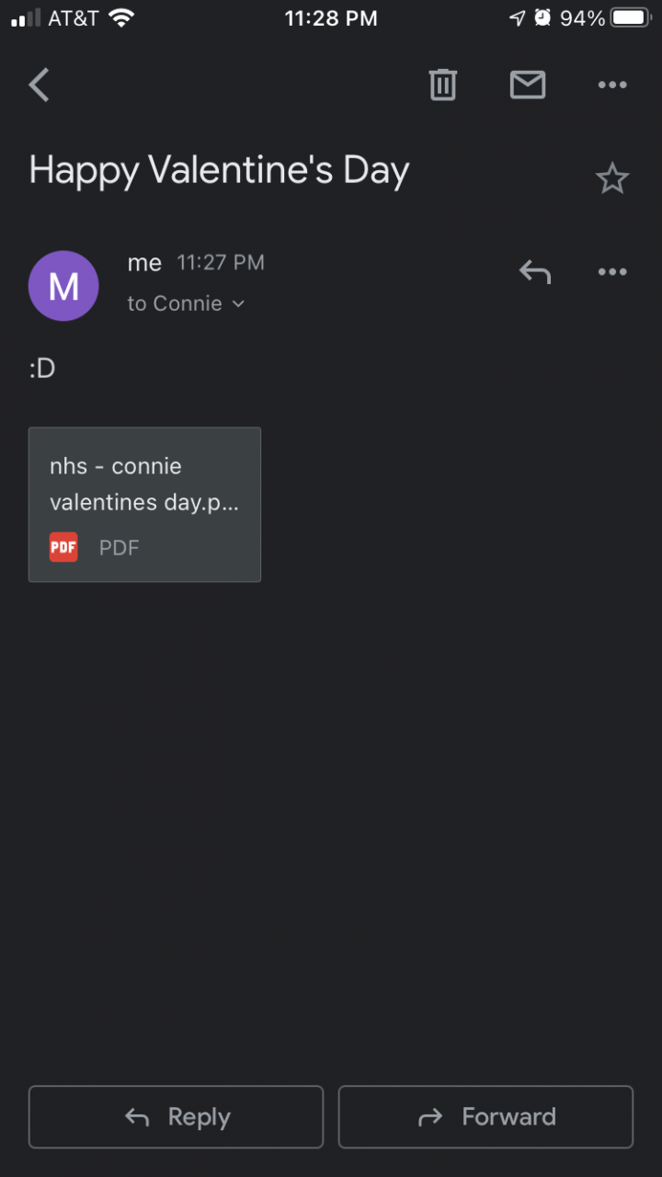This screenshot has width=662, height=1177.
Task: Open the nhs connie valentines day PDF
Action: click(144, 504)
